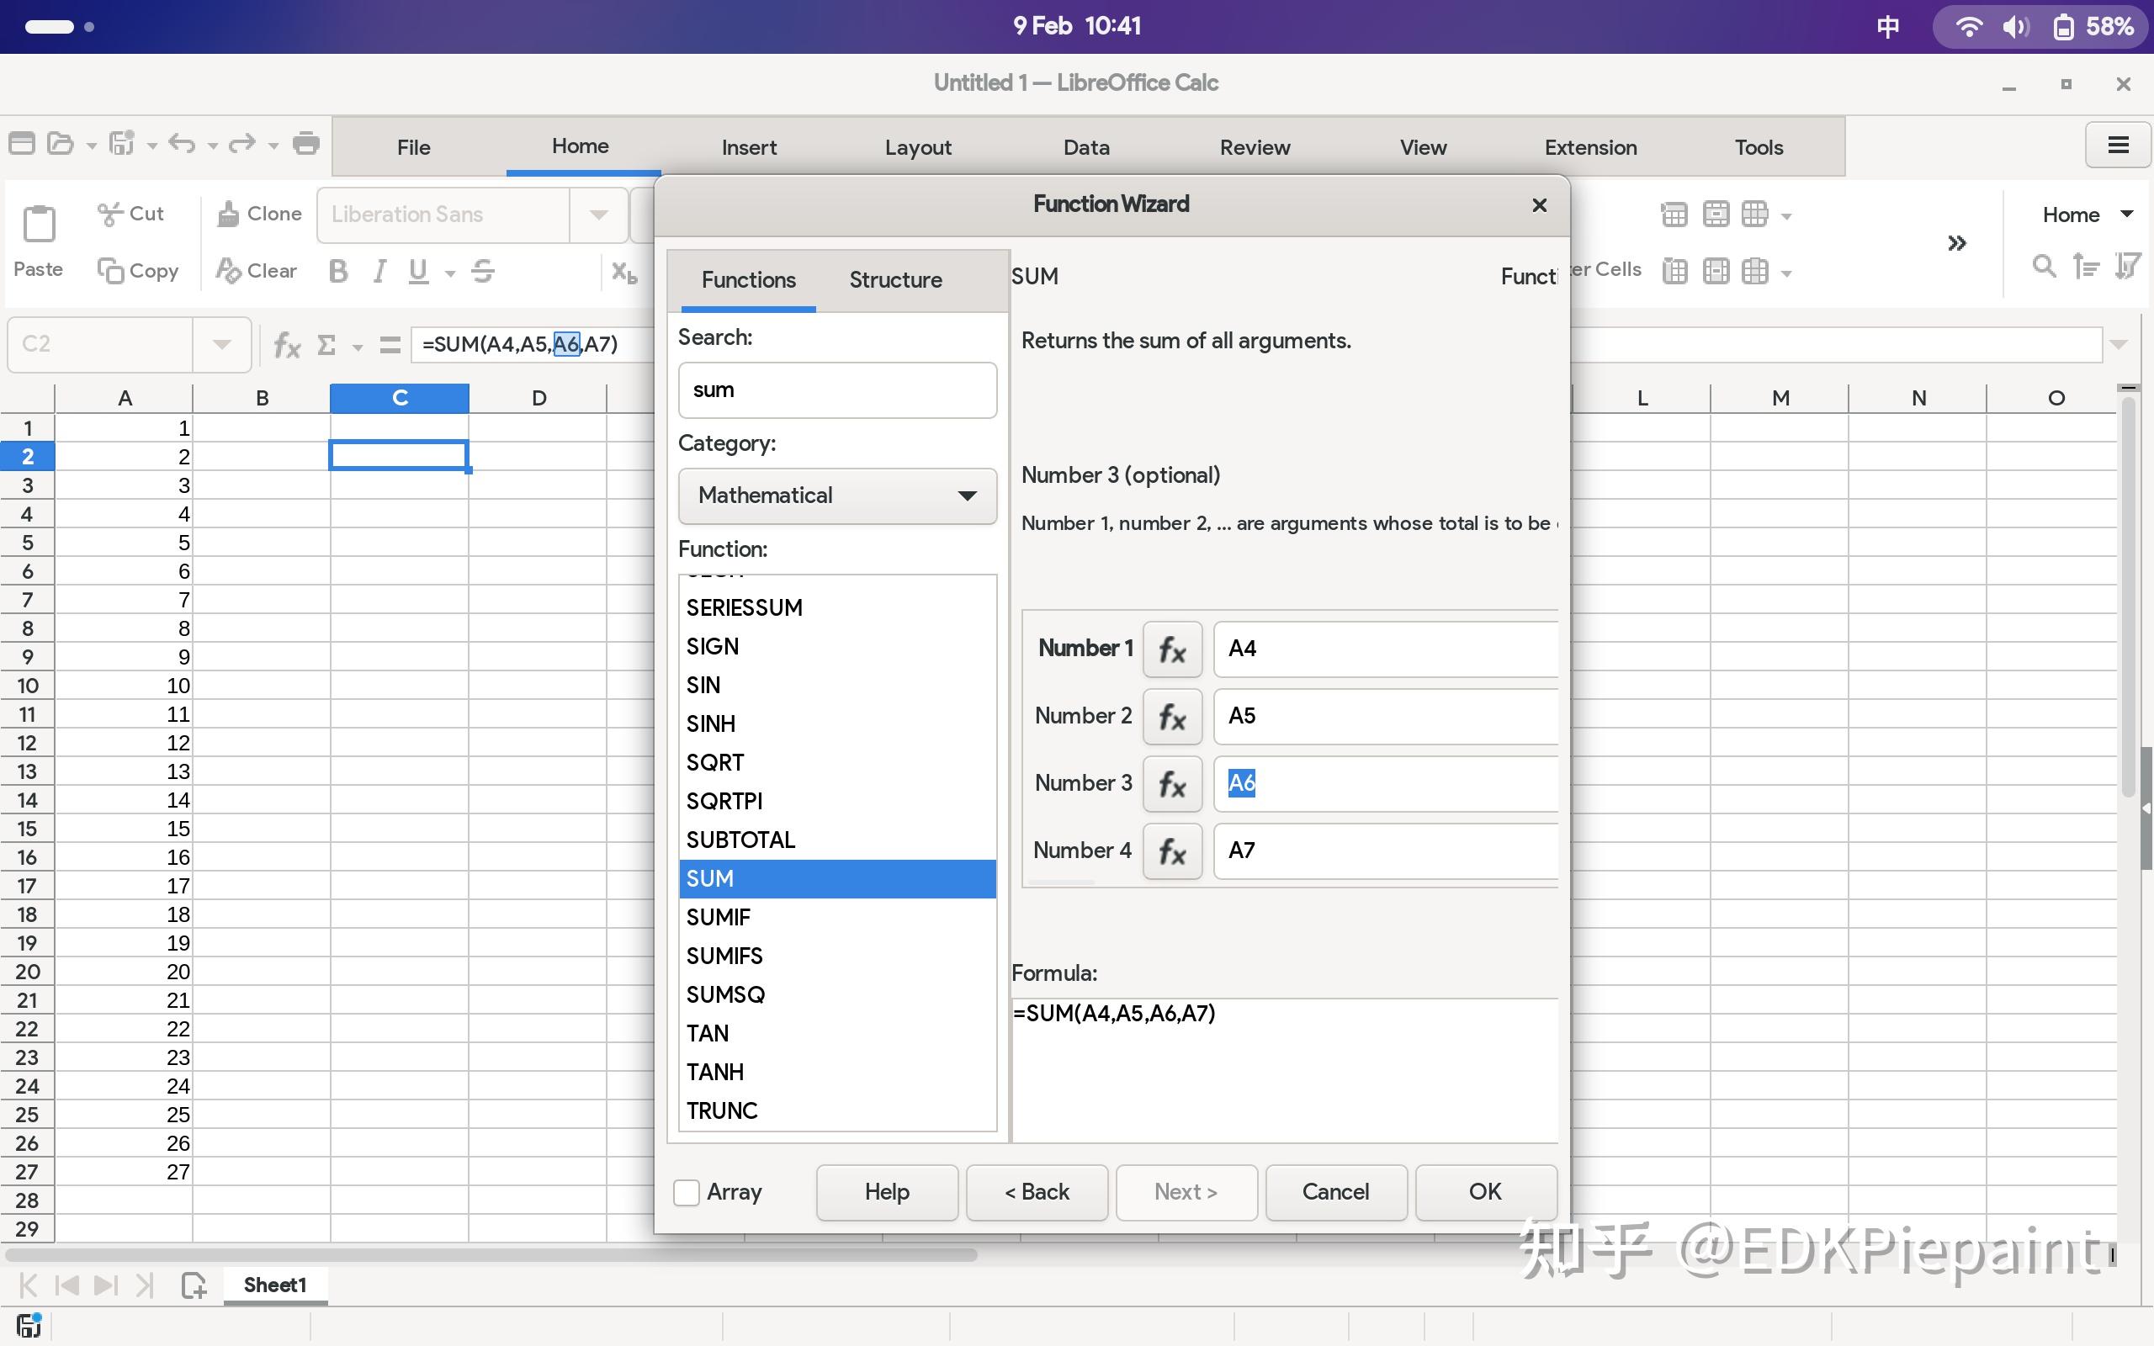
Task: Click the Bold formatting icon
Action: click(x=337, y=271)
